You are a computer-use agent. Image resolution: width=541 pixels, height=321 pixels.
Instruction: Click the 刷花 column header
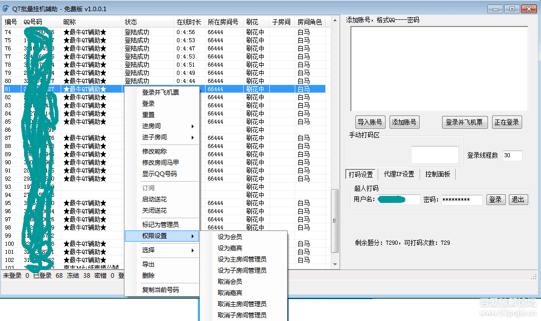pyautogui.click(x=255, y=22)
